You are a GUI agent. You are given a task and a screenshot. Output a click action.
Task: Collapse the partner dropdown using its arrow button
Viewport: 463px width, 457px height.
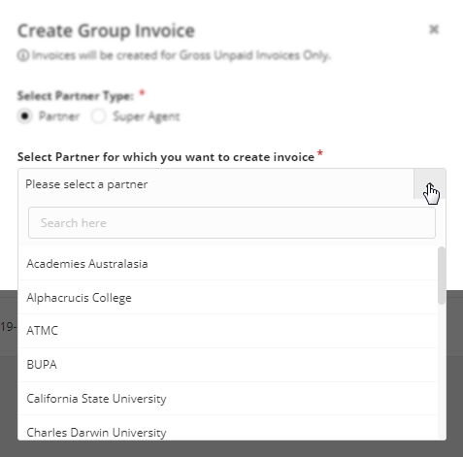point(430,184)
